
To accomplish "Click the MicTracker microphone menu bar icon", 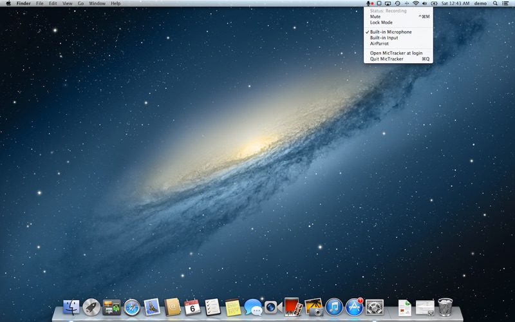I will click(x=370, y=3).
